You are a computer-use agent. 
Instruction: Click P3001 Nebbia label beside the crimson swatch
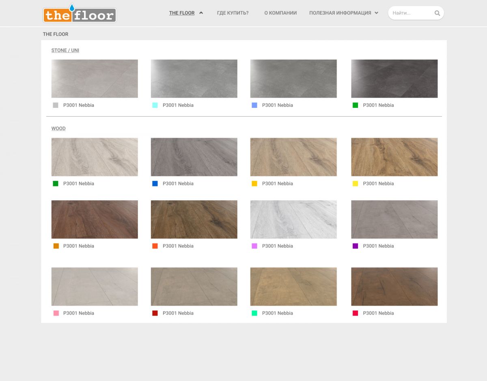pos(379,313)
